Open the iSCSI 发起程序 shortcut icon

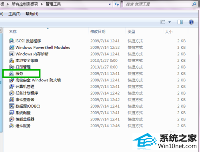click(12, 41)
